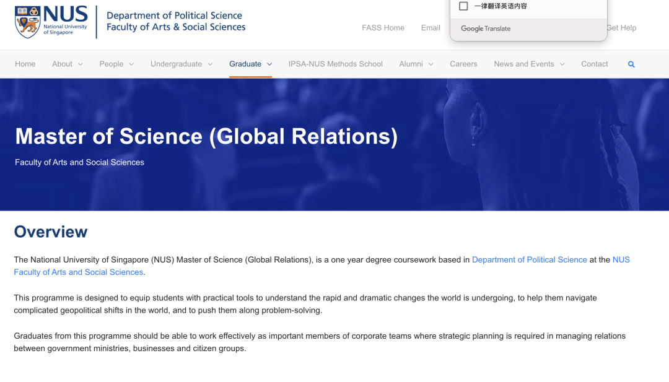Screen dimensions: 669x382
Task: Open the IPSA-NUS Methods School page
Action: click(x=335, y=64)
